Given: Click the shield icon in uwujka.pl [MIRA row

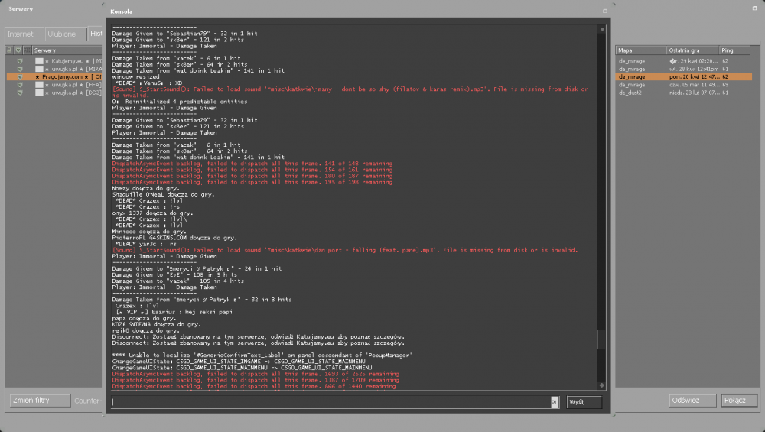Looking at the screenshot, I should pyautogui.click(x=20, y=70).
